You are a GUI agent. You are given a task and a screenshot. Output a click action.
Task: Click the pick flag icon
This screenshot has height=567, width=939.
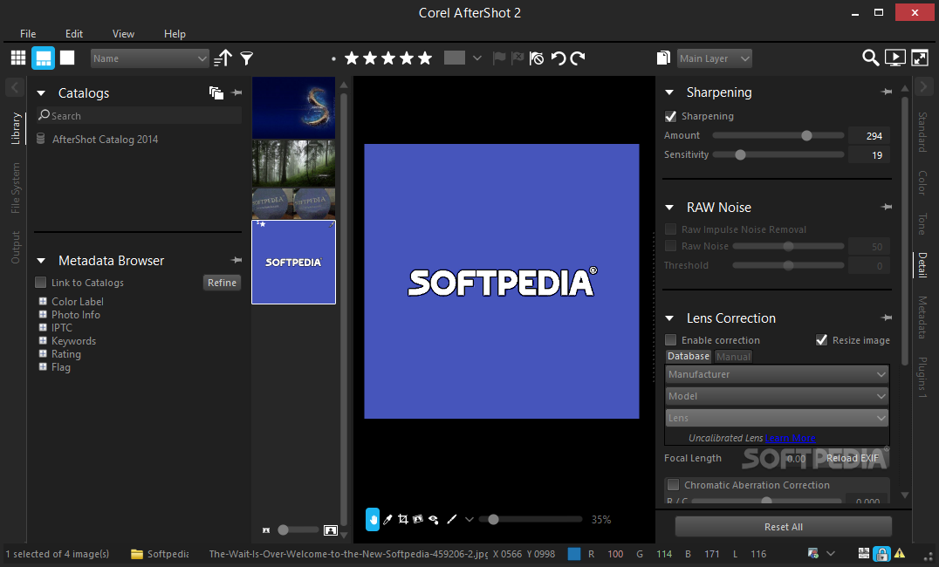(498, 58)
